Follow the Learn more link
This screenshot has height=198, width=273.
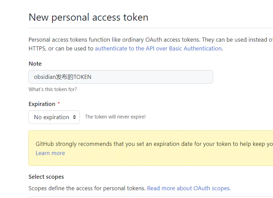click(50, 153)
